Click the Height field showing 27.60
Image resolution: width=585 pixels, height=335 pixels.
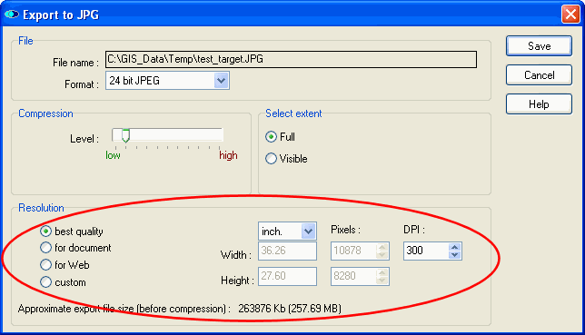287,276
